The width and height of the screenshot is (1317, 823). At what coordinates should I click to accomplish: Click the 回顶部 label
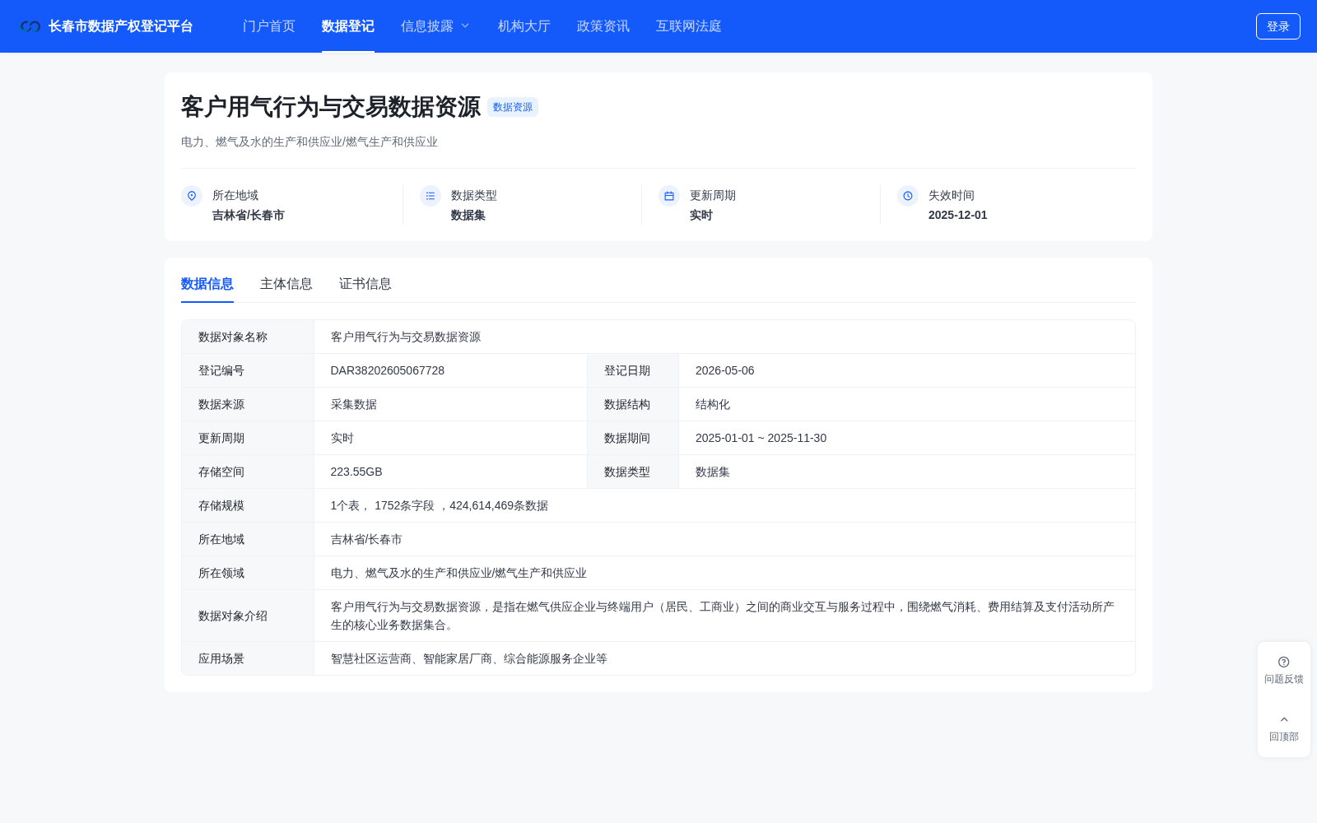[1284, 737]
